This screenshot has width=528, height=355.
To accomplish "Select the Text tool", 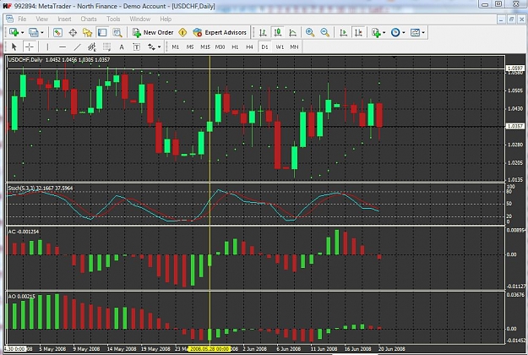I will 122,46.
